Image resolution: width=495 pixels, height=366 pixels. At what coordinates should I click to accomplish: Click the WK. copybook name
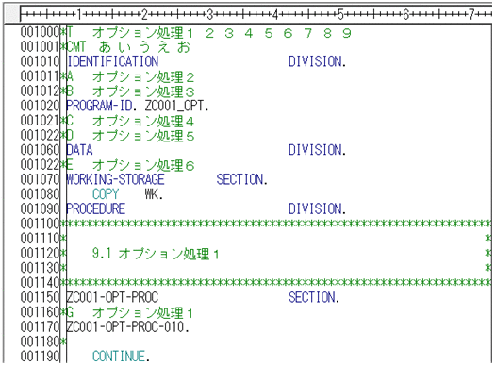(x=154, y=194)
